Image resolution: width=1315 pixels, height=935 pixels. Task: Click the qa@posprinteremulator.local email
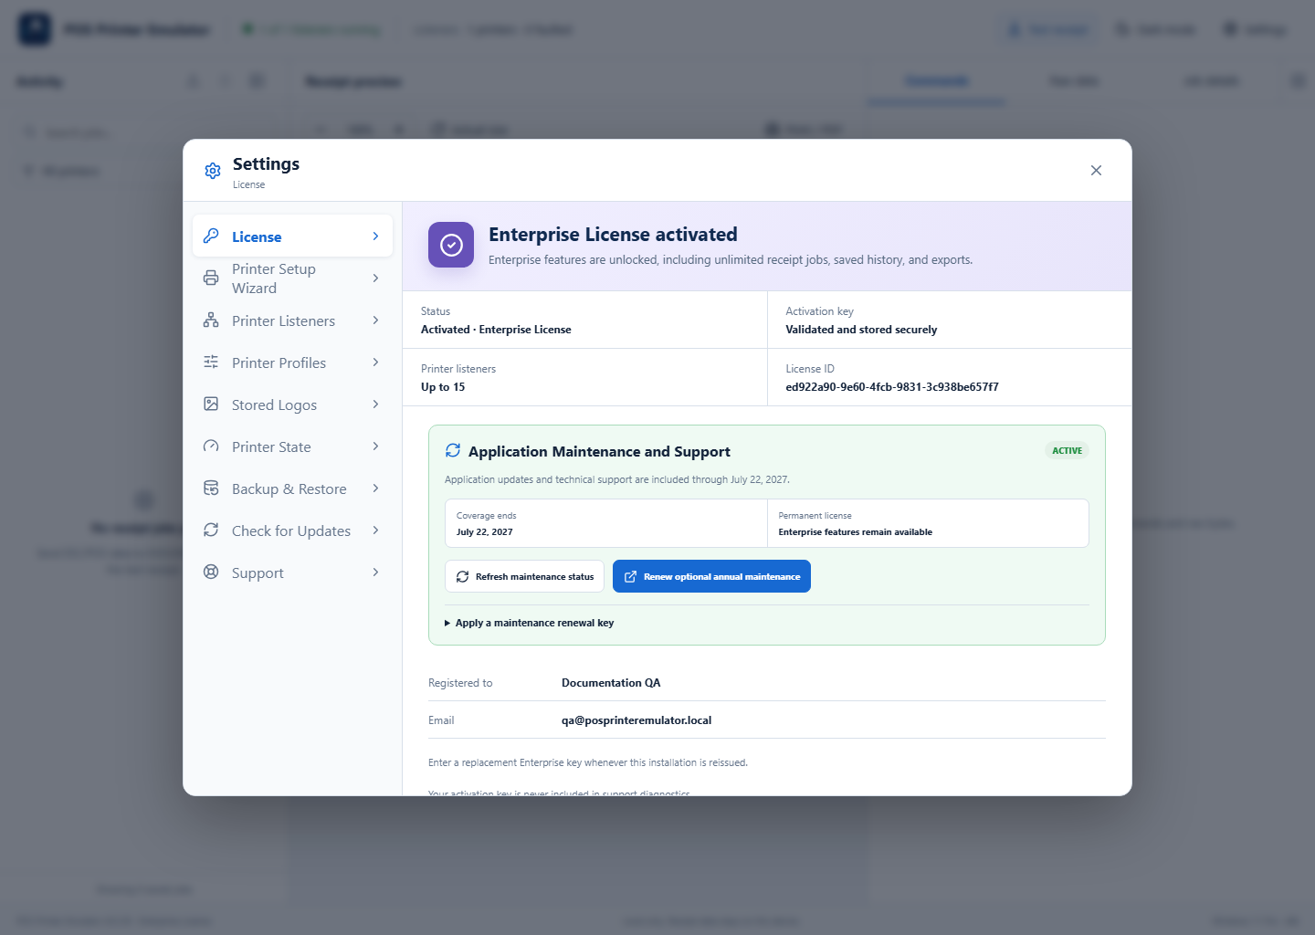coord(636,720)
